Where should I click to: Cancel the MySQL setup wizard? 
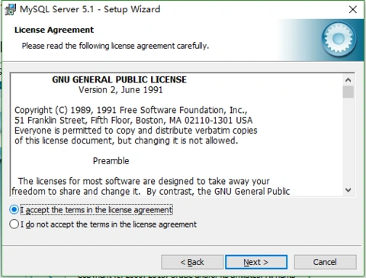(x=325, y=262)
